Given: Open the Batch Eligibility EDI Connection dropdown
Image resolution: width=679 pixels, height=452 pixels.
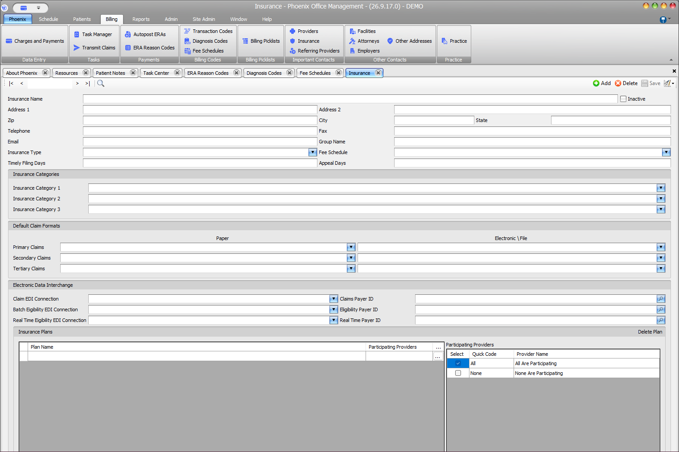Looking at the screenshot, I should click(x=333, y=309).
